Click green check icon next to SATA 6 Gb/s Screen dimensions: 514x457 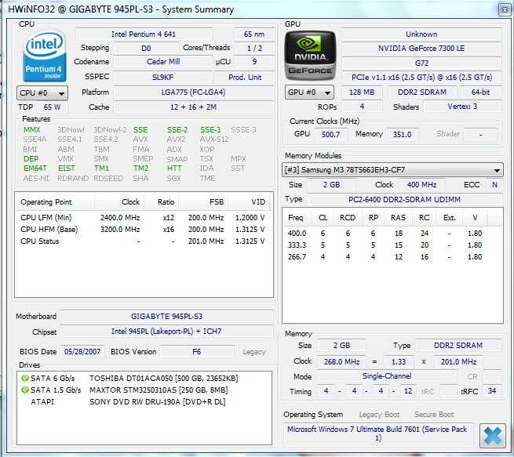[x=24, y=379]
